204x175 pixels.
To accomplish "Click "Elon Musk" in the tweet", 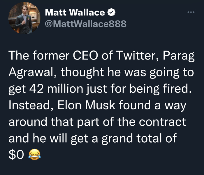I will pyautogui.click(x=95, y=105).
